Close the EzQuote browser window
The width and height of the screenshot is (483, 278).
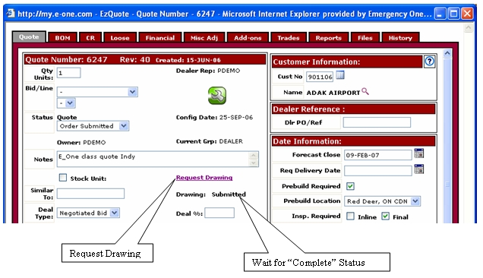[x=467, y=14]
